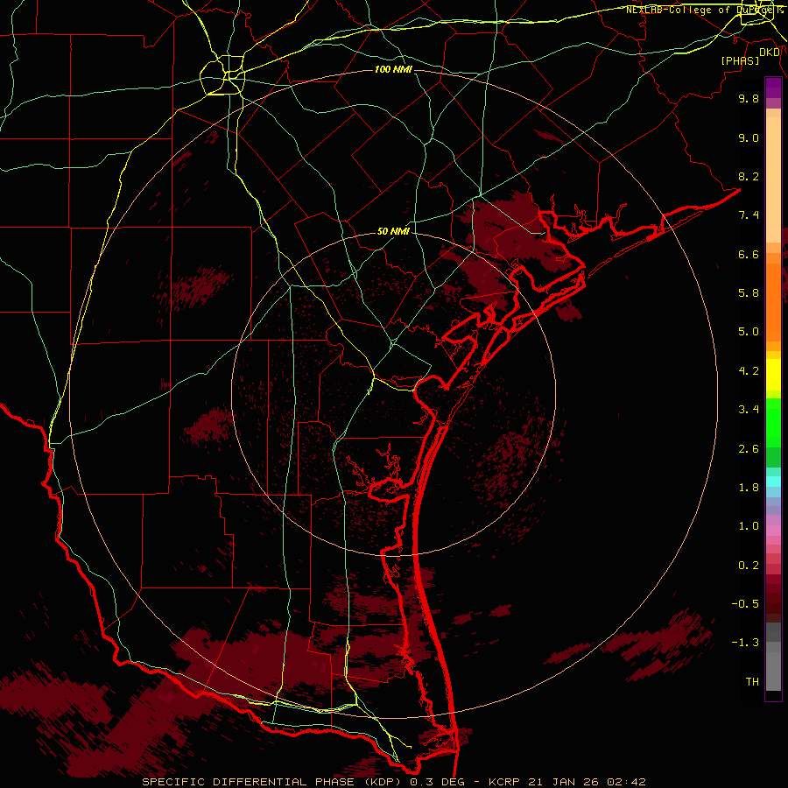The image size is (788, 788).
Task: Click the 5.8 legend value
Action: 749,293
